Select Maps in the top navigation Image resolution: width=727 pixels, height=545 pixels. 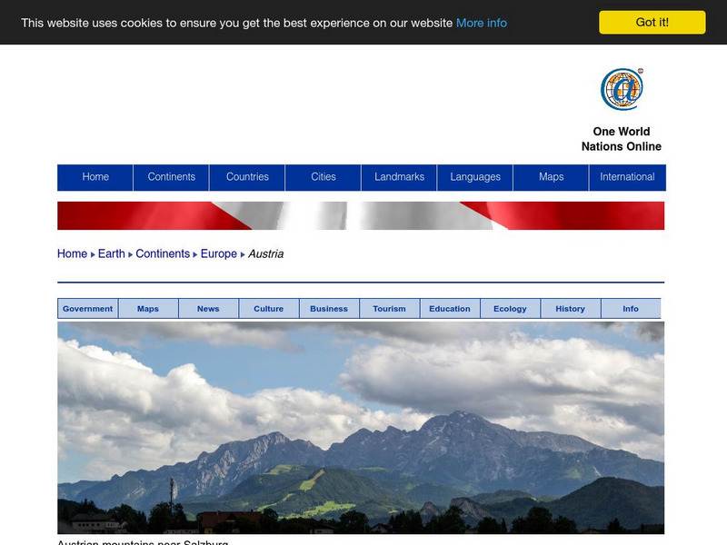point(551,177)
